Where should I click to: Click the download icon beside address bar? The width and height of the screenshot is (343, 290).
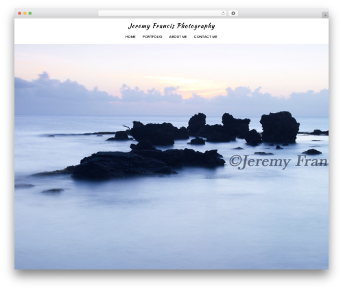[x=233, y=14]
